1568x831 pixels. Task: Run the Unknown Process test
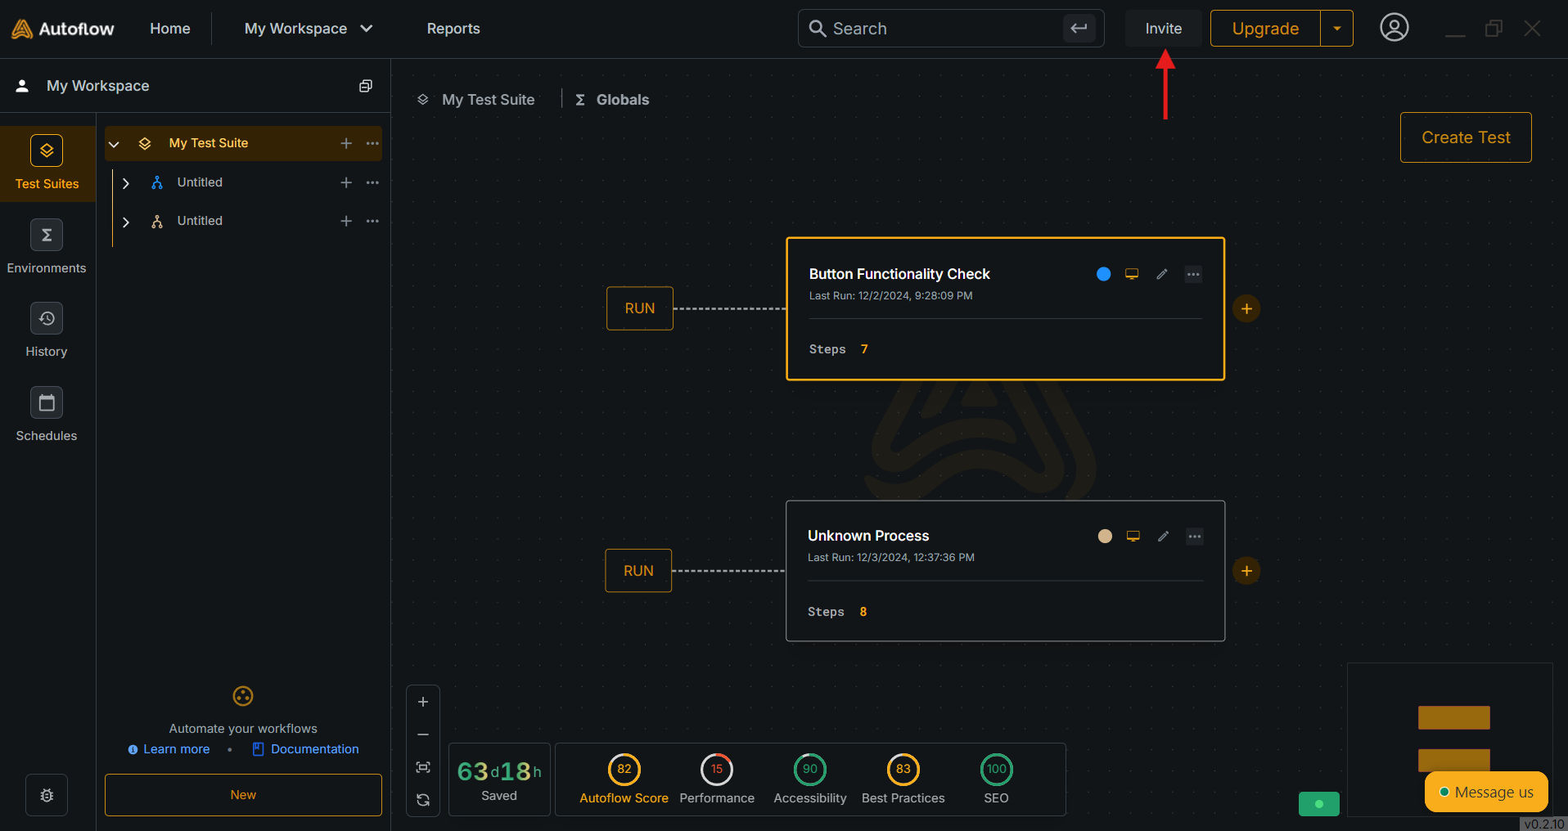[638, 571]
